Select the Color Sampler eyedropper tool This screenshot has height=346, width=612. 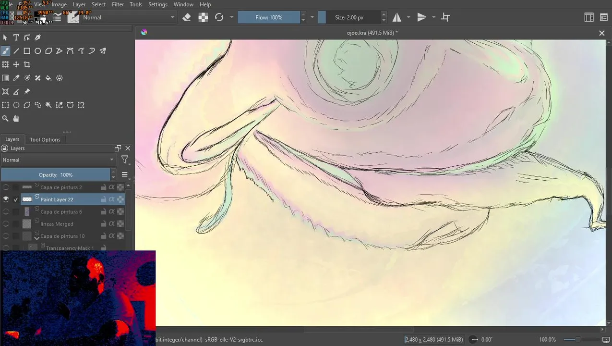(16, 78)
